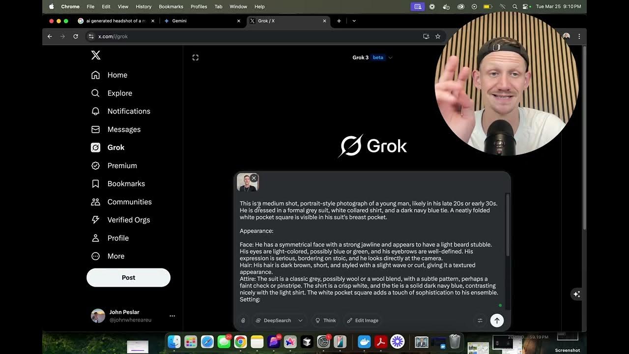629x354 pixels.
Task: Click the X logo in the sidebar
Action: 96,55
